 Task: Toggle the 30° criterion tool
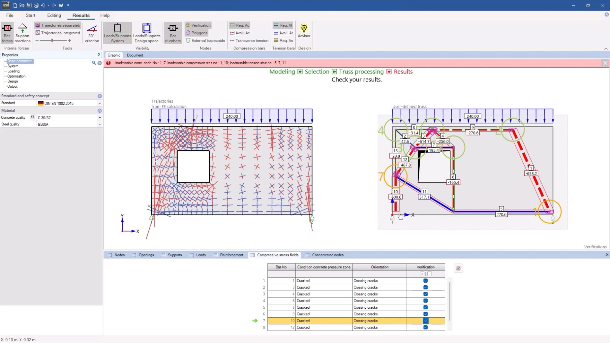92,32
